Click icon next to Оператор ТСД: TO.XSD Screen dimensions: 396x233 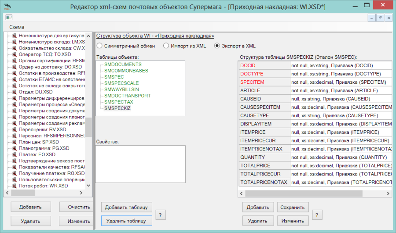[x=15, y=54]
